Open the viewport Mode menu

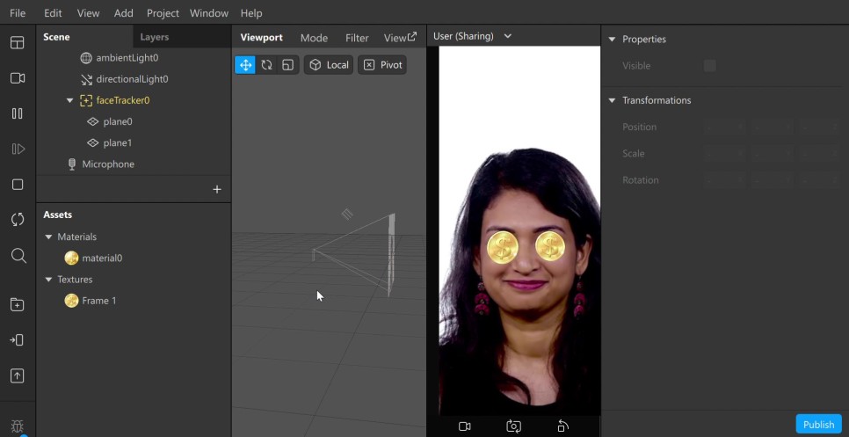tap(314, 38)
